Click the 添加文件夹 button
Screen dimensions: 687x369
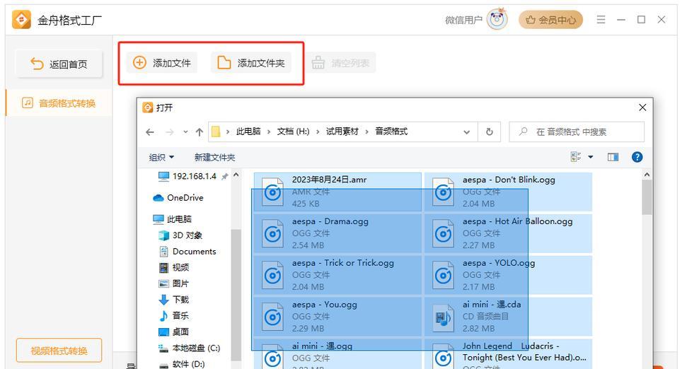pyautogui.click(x=251, y=63)
